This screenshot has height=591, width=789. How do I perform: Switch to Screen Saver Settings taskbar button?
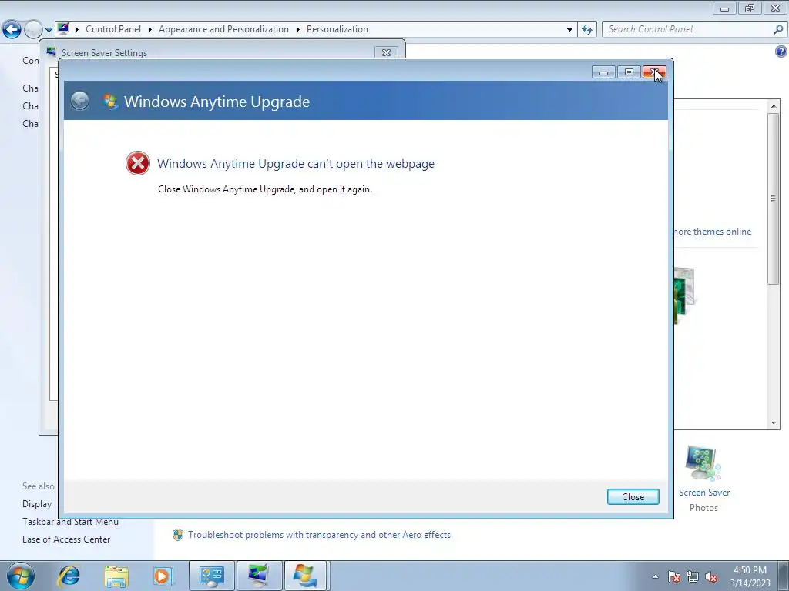pyautogui.click(x=259, y=576)
